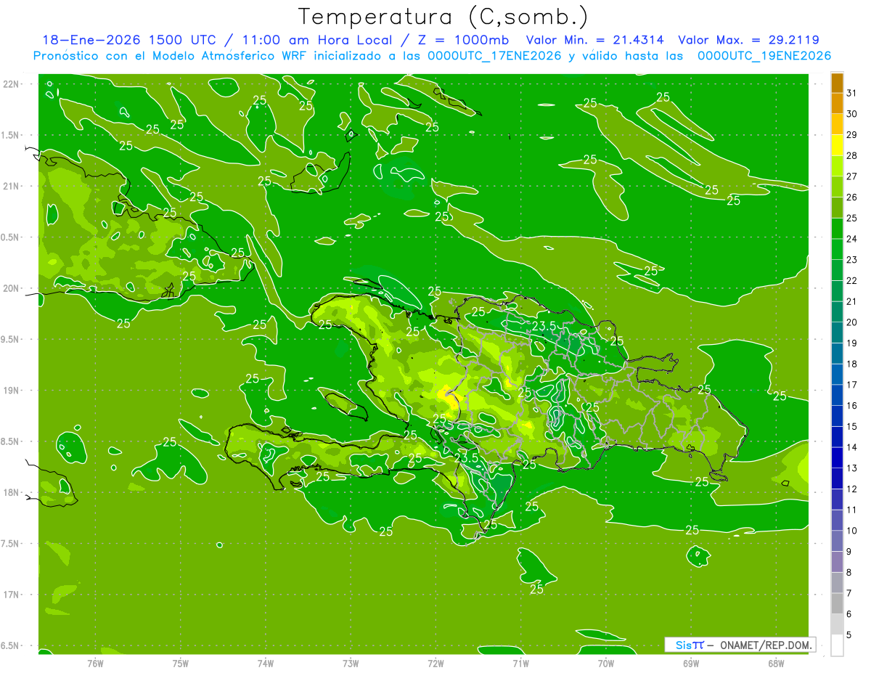Click the '23.5' contour label near 18.3N

[466, 458]
